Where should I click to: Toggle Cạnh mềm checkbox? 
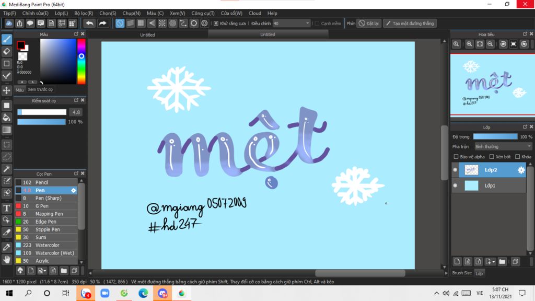pyautogui.click(x=317, y=24)
